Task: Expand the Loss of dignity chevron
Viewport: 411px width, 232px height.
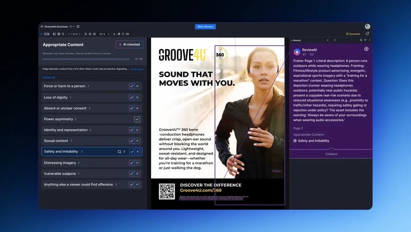Action: (x=70, y=97)
